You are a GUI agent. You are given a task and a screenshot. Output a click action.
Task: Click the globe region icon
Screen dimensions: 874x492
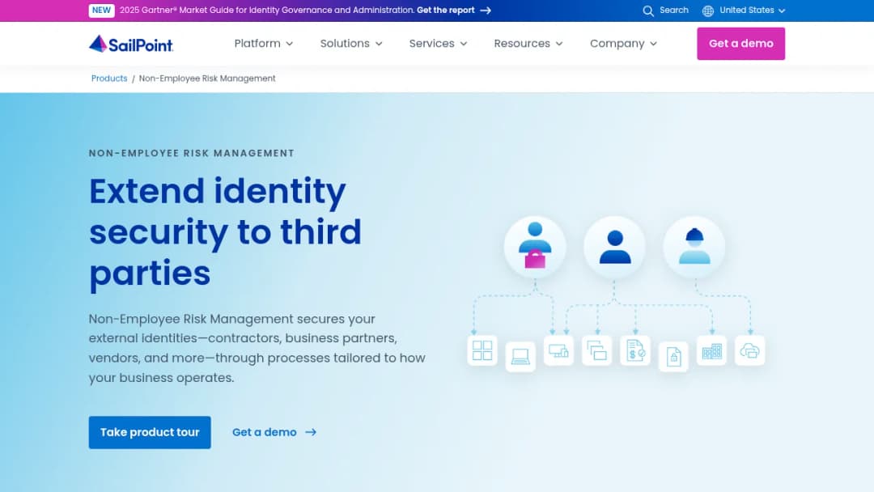click(708, 11)
